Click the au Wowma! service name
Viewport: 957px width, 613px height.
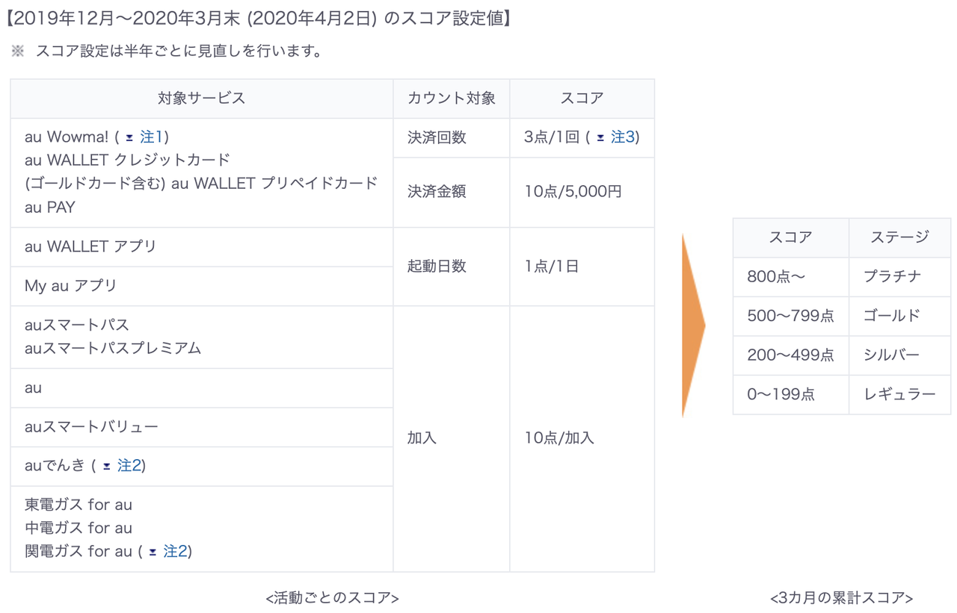pyautogui.click(x=68, y=137)
